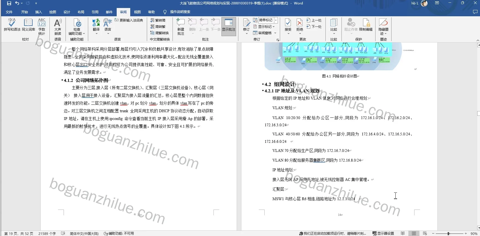
Task: Reject the change (拒绝)
Action: point(299,25)
